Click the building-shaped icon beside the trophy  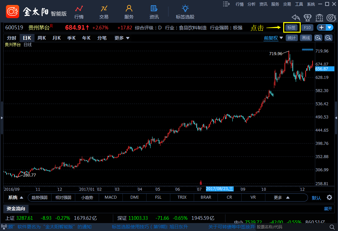(x=319, y=18)
